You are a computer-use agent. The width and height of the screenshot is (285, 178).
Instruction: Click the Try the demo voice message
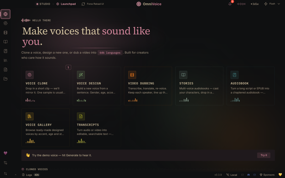(62, 155)
